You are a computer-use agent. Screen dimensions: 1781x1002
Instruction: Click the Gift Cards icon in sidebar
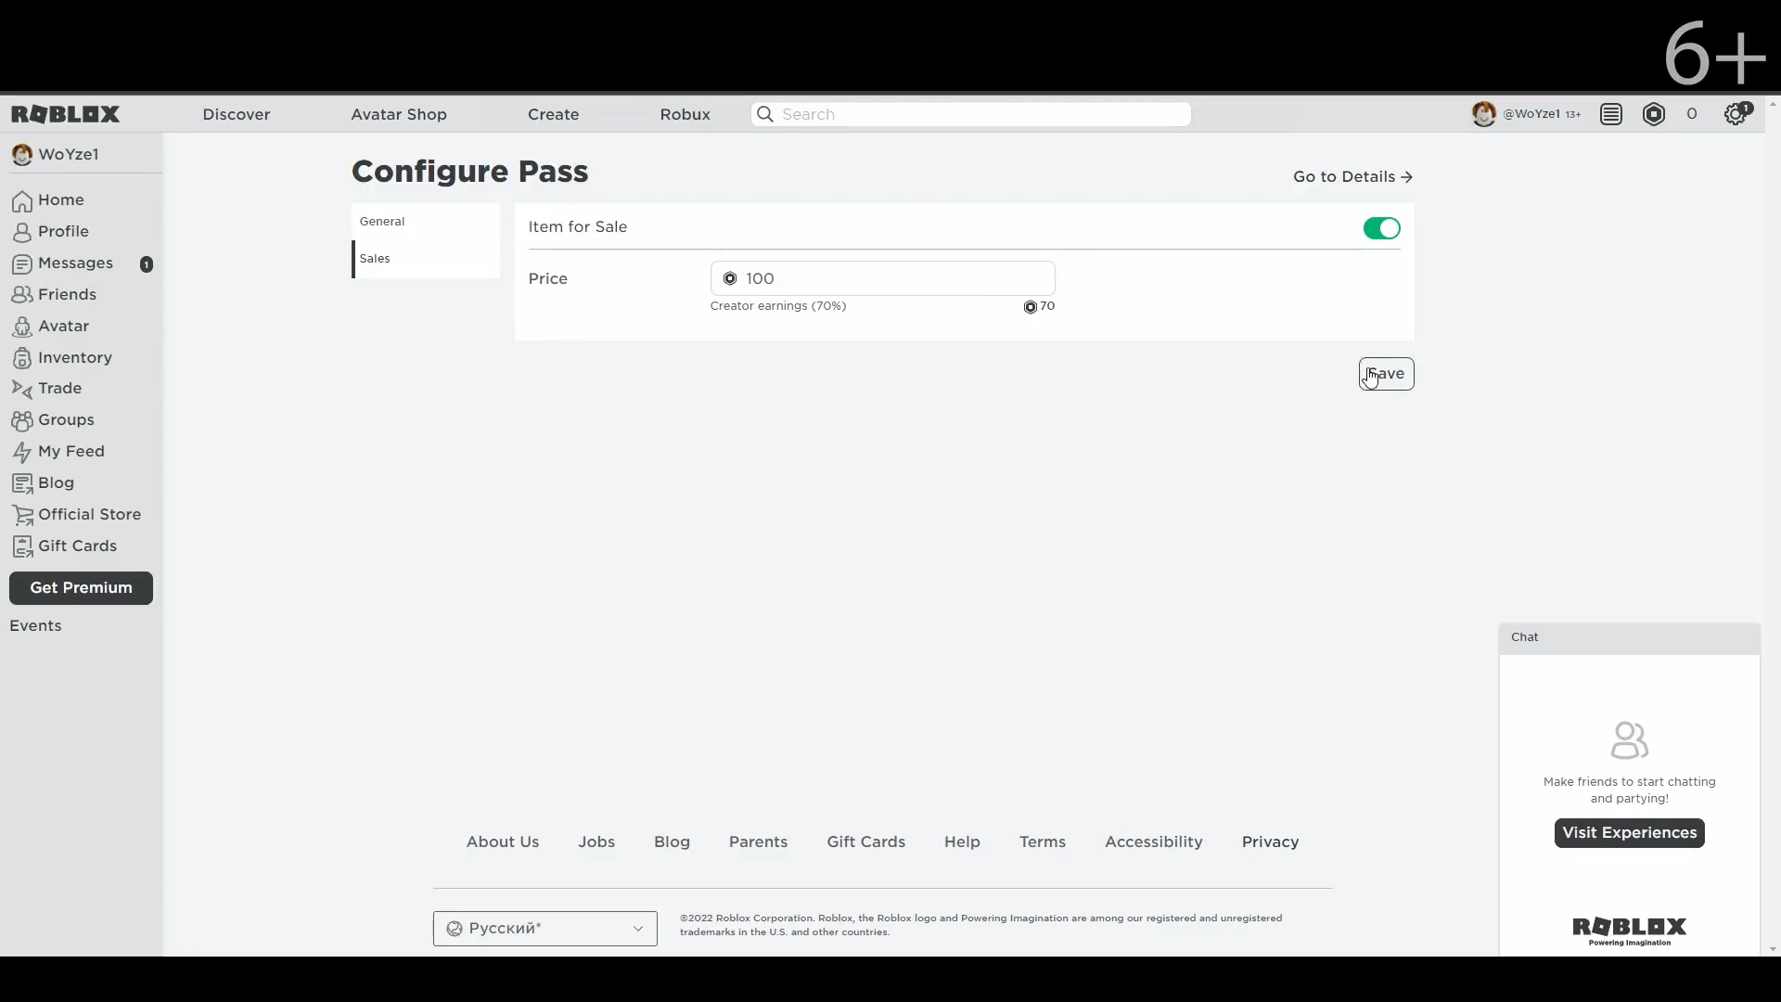tap(22, 546)
